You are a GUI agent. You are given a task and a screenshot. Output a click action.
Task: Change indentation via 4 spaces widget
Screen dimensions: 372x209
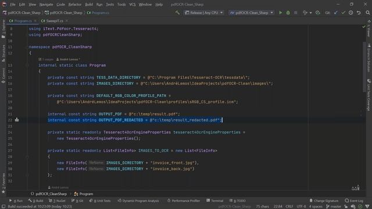tap(316, 207)
